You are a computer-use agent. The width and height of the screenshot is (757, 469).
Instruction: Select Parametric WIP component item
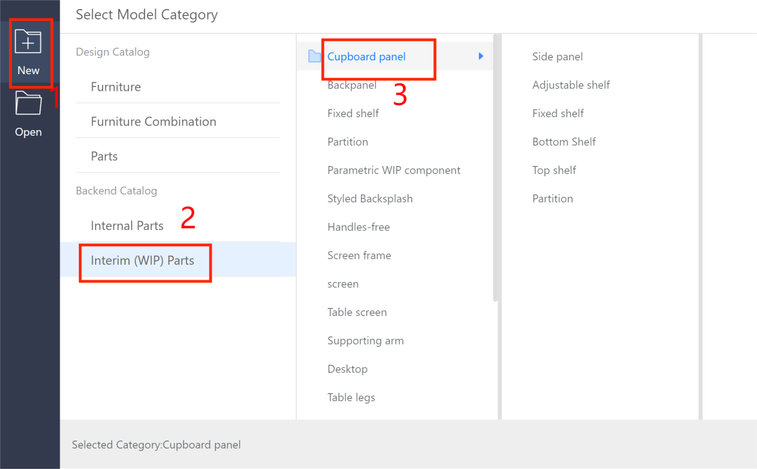click(394, 170)
